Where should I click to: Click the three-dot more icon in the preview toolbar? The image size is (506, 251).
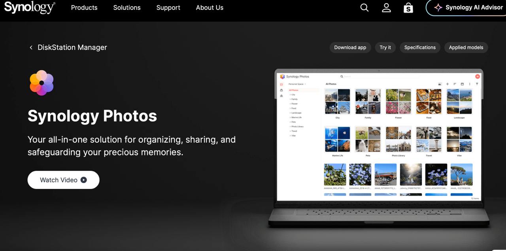click(470, 84)
